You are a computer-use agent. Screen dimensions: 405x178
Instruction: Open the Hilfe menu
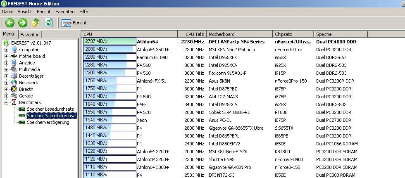click(x=83, y=12)
